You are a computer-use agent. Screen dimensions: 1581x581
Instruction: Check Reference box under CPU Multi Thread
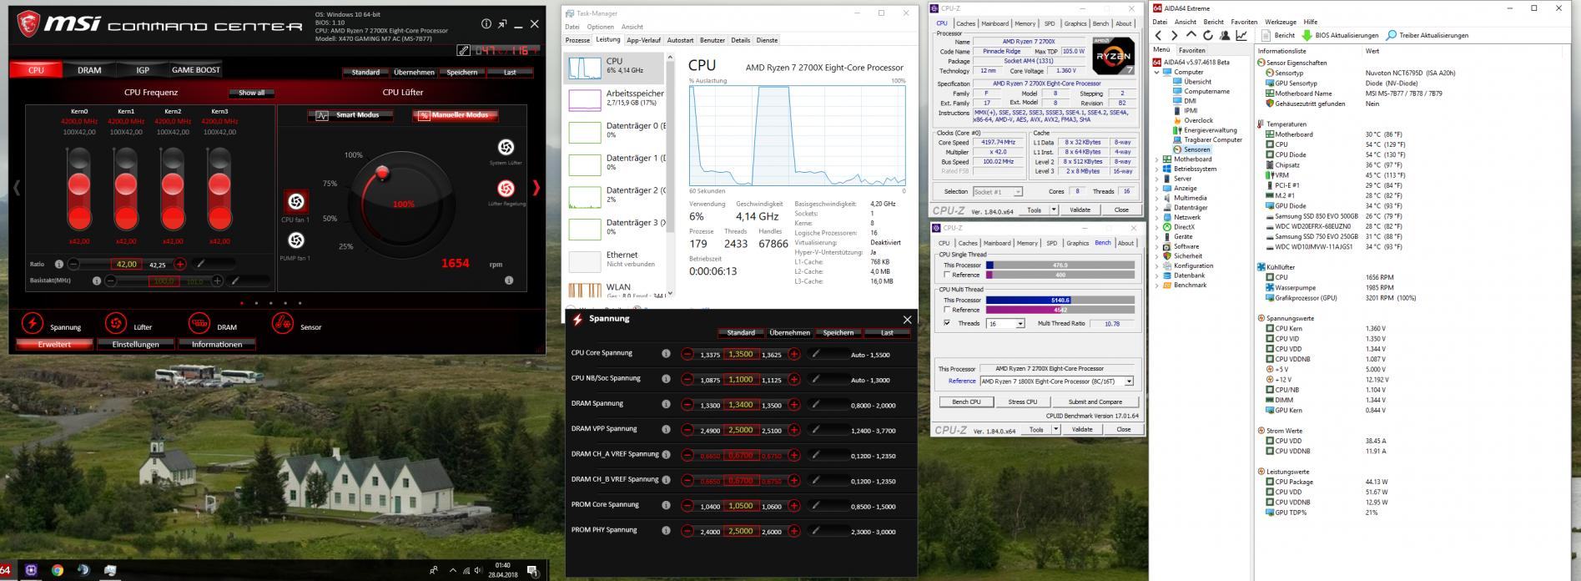click(947, 310)
